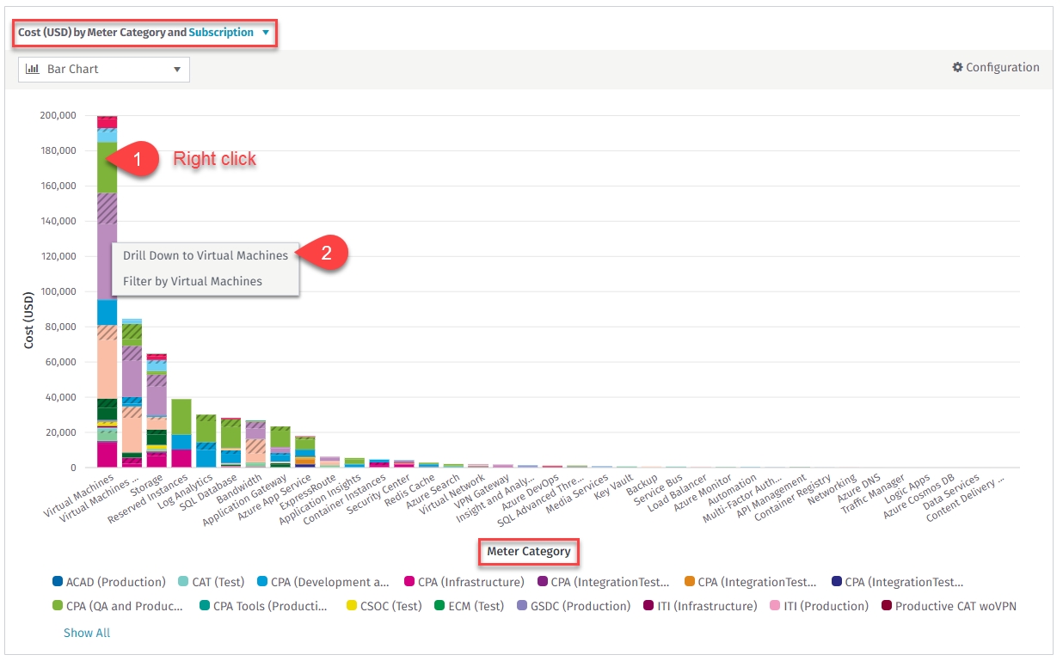1063x661 pixels.
Task: Click the ITI (Infrastructure) legend color dot
Action: click(648, 606)
